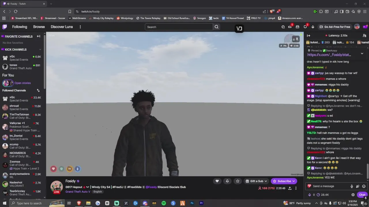Click the magnifier search button
Image resolution: width=369 pixels, height=207 pixels.
click(216, 27)
